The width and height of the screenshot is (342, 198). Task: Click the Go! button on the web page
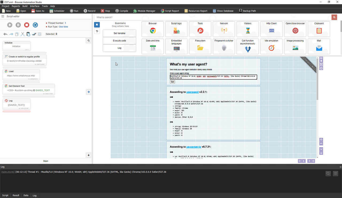pyautogui.click(x=172, y=82)
